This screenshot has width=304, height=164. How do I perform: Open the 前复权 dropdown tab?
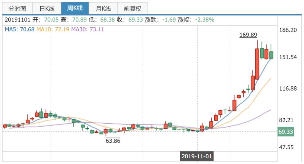(x=133, y=9)
